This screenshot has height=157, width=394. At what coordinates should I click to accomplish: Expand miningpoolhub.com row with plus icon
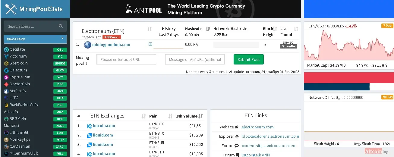pyautogui.click(x=150, y=44)
